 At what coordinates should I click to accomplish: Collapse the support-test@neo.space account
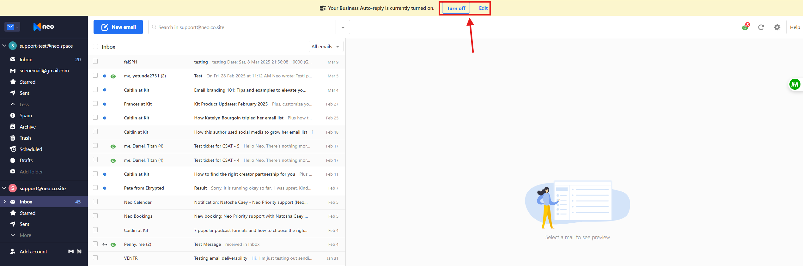tap(4, 46)
